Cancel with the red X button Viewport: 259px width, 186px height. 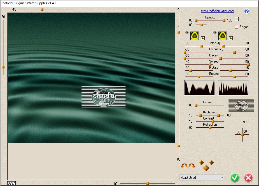pos(248,178)
